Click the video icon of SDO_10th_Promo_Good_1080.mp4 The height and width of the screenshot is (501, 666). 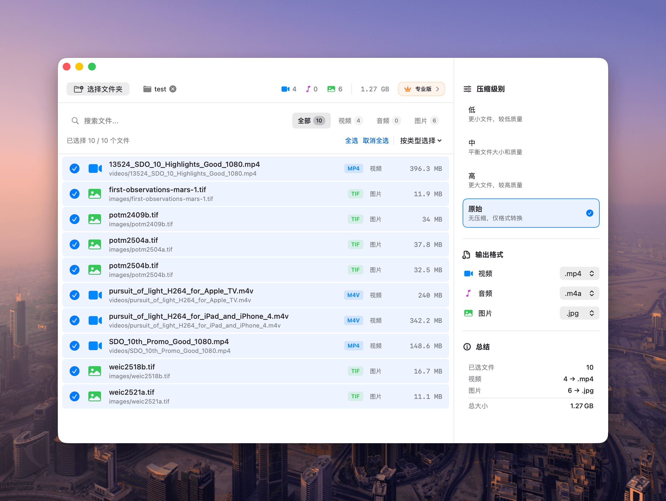pos(95,346)
